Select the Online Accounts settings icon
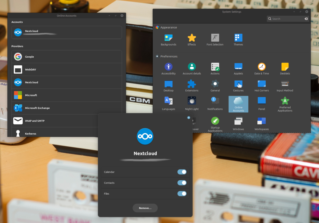The height and width of the screenshot is (223, 319). click(238, 104)
